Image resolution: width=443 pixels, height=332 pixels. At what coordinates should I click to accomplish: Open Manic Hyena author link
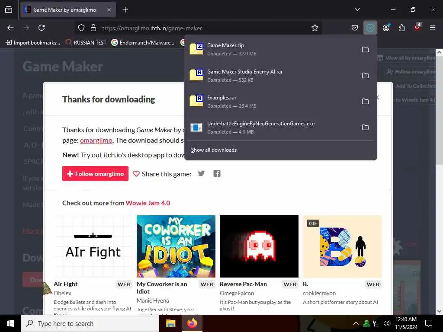point(153,300)
